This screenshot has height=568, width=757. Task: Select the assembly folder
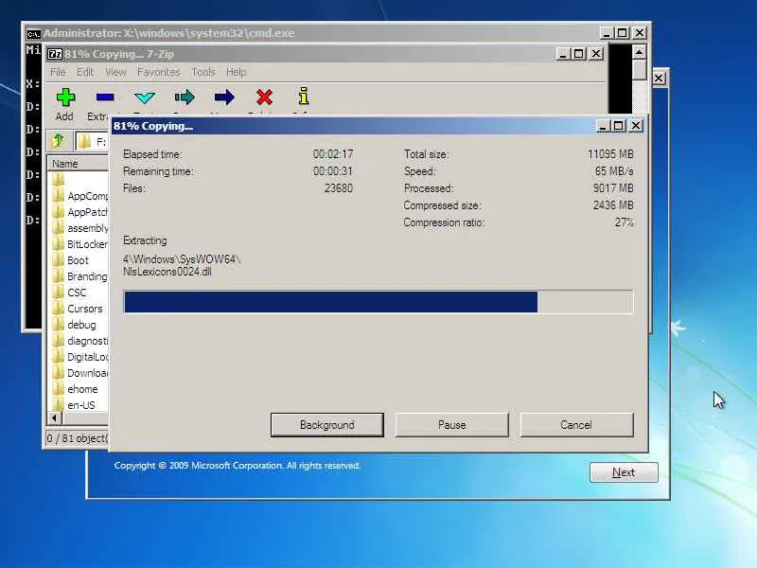click(80, 228)
